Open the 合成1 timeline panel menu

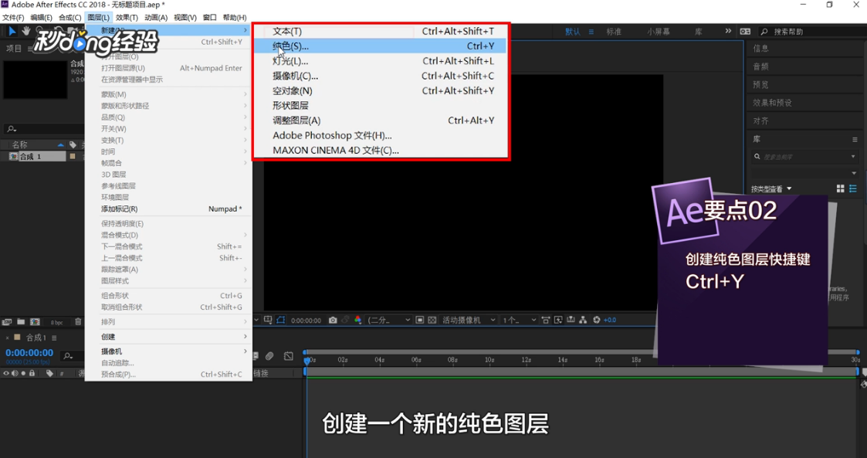[x=54, y=338]
